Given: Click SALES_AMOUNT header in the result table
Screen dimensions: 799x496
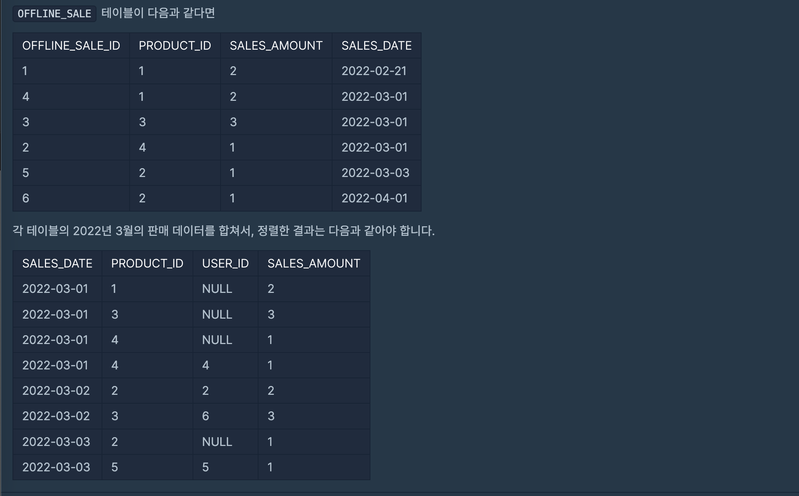Looking at the screenshot, I should 314,263.
